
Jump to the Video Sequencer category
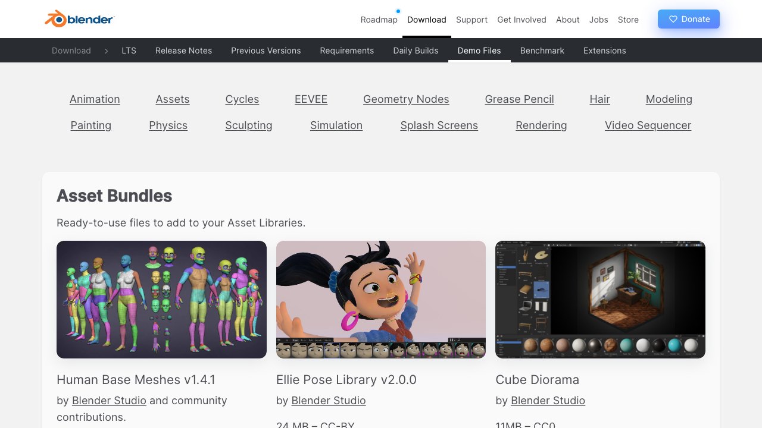pos(648,125)
